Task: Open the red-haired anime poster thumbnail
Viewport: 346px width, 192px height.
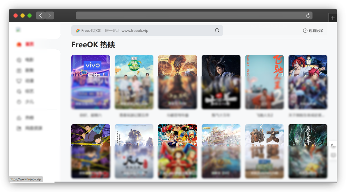Action: (307, 82)
